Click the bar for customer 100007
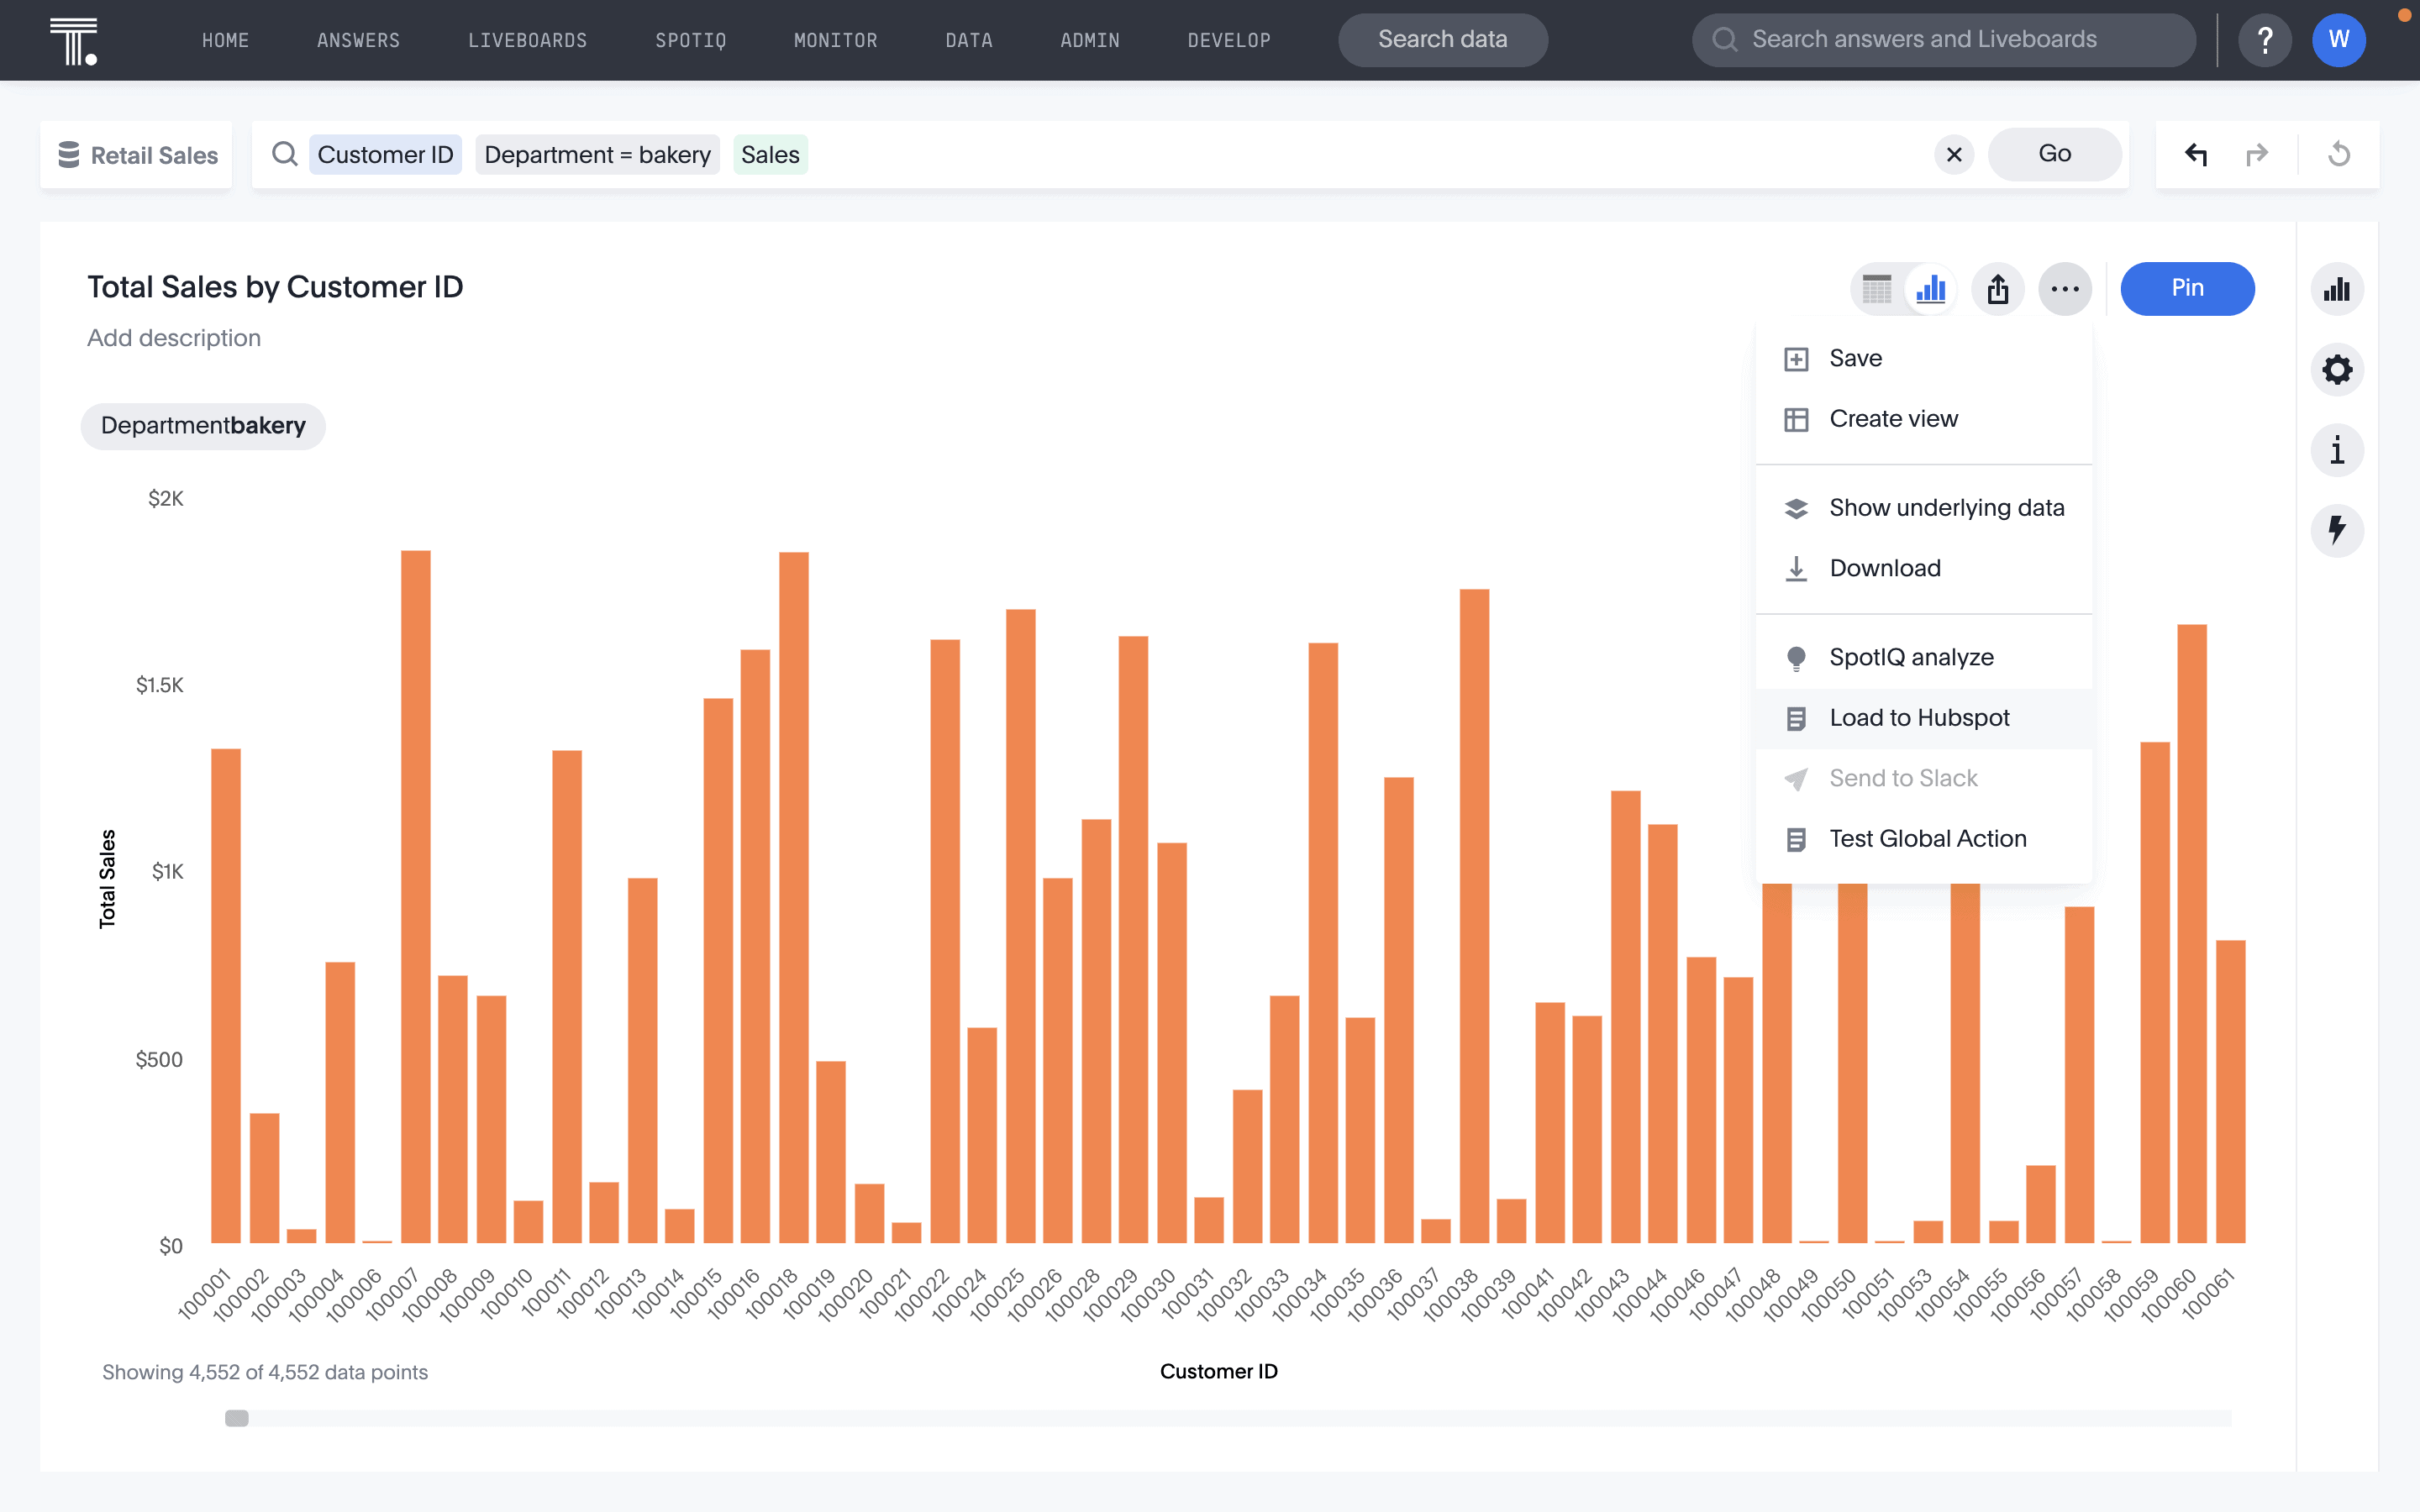 (416, 897)
